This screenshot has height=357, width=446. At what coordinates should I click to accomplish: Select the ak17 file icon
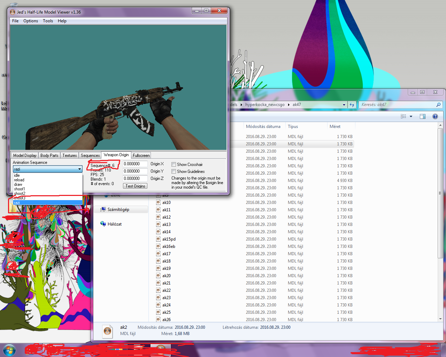[x=159, y=253]
